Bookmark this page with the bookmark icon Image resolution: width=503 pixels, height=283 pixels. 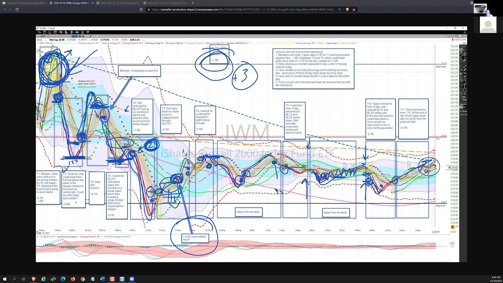[x=142, y=9]
